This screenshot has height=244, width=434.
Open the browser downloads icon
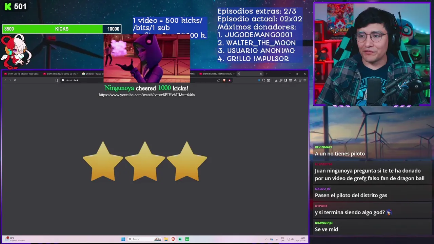coord(276,80)
